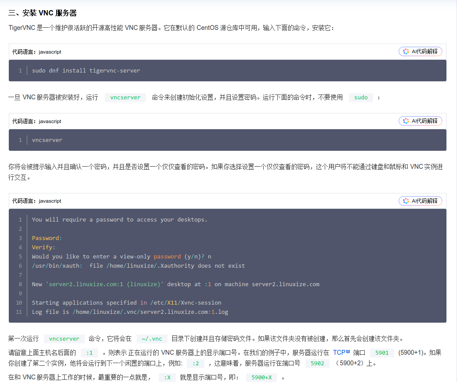Click the inline vncserver code tag before 命令来创建初始化设置
The width and height of the screenshot is (457, 382).
tap(125, 98)
